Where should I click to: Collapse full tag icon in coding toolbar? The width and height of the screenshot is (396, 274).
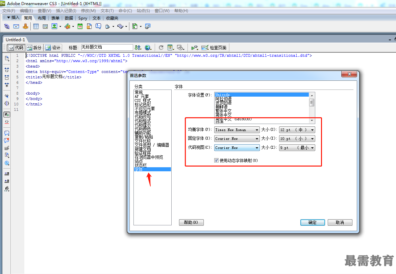pos(7,70)
